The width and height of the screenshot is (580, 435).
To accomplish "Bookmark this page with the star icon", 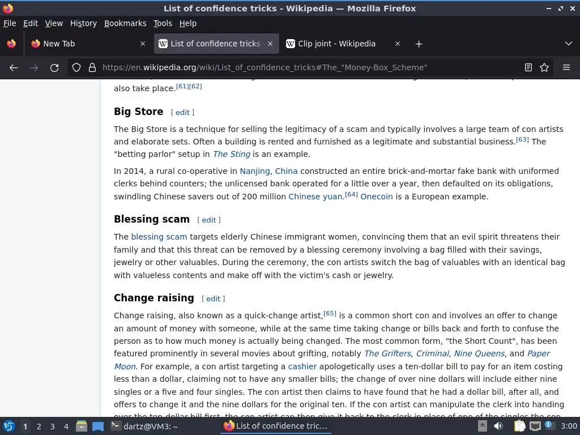I will (x=544, y=68).
